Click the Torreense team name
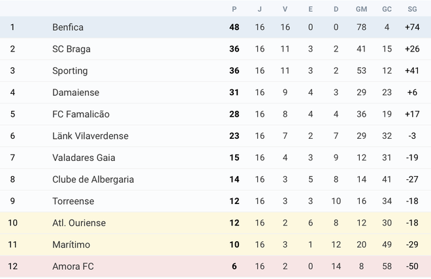The image size is (431, 279). pos(73,201)
